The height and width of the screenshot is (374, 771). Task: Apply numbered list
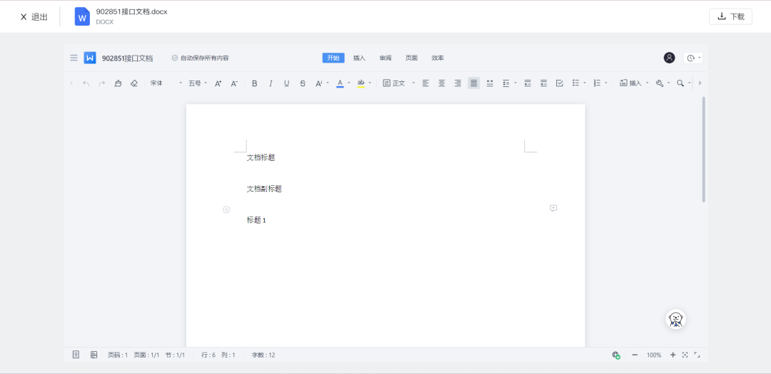coord(598,83)
